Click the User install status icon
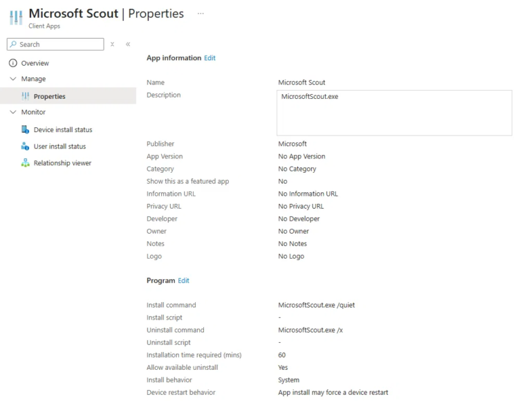 coord(26,146)
